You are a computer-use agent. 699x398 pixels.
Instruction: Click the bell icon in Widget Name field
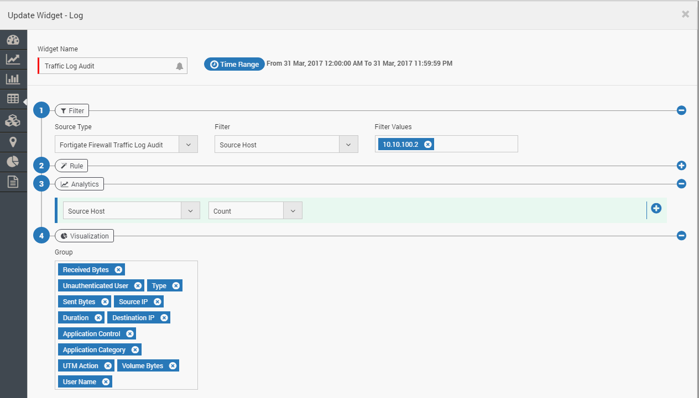[179, 66]
